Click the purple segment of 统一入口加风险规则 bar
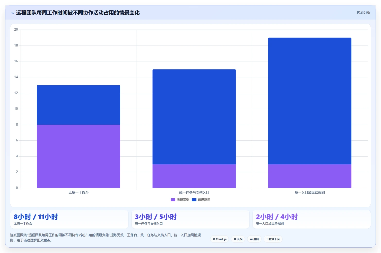Viewport: 381px width, 253px height. tap(310, 176)
